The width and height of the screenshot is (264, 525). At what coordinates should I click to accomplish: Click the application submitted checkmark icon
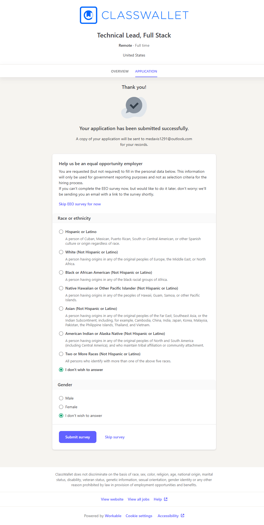(x=134, y=106)
